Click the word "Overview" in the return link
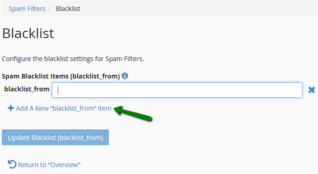This screenshot has width=318, height=174. tap(64, 165)
